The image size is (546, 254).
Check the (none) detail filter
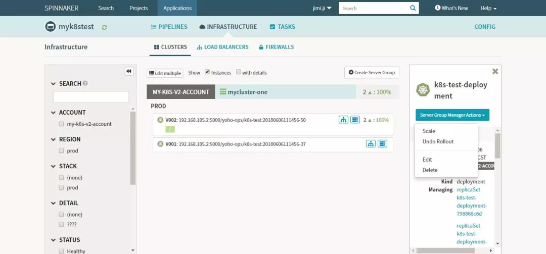[61, 214]
